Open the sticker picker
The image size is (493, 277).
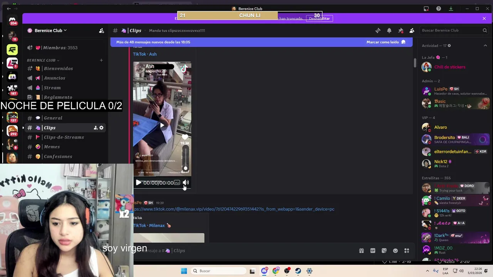pyautogui.click(x=384, y=250)
